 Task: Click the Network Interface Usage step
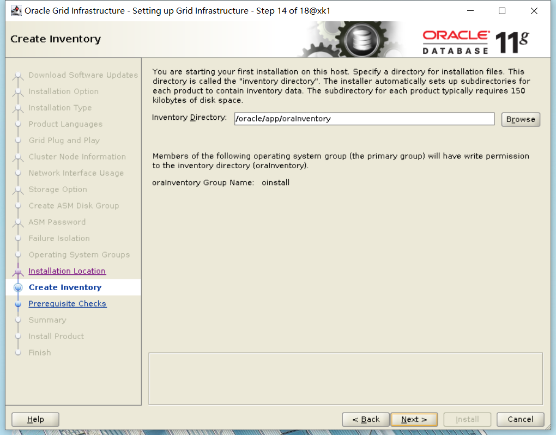(76, 173)
